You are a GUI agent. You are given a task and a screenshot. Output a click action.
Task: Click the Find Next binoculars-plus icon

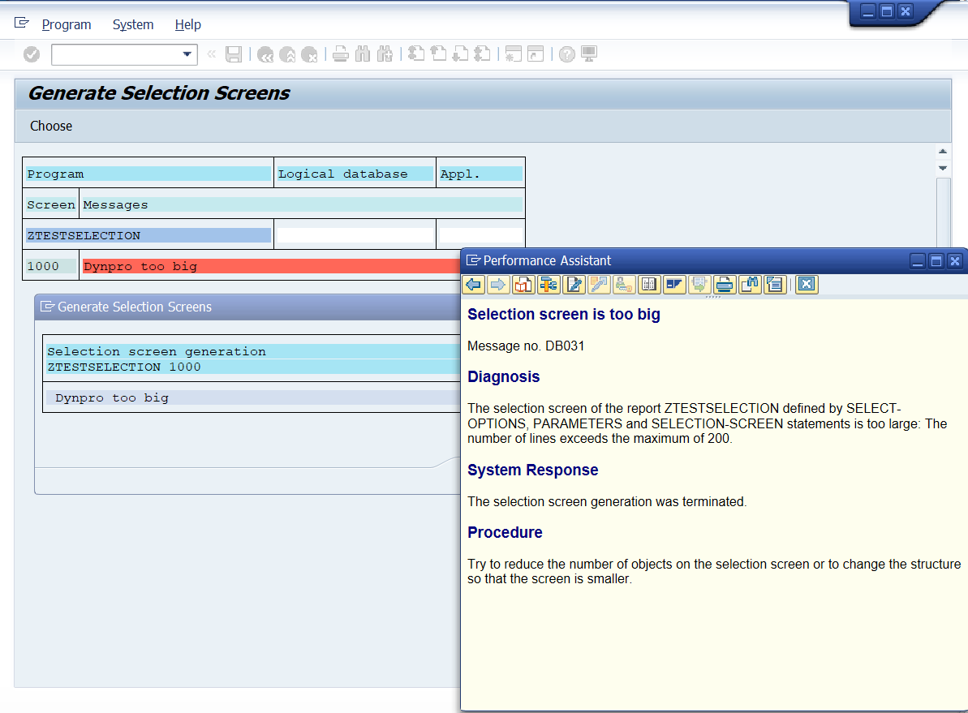coord(385,54)
